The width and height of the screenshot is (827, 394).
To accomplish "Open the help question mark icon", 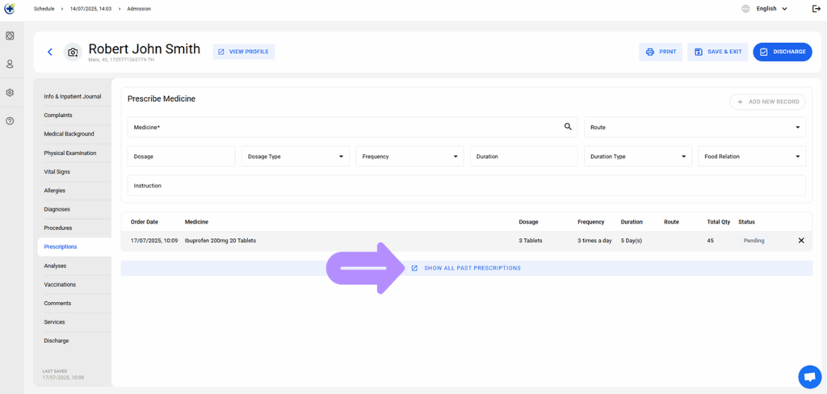I will [x=10, y=121].
